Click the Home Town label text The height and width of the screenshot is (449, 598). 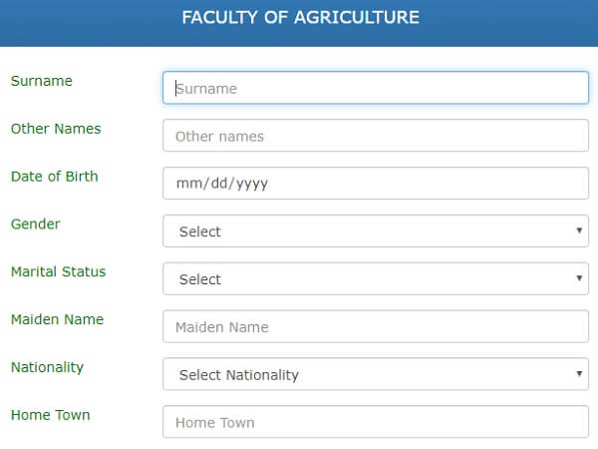pyautogui.click(x=51, y=415)
